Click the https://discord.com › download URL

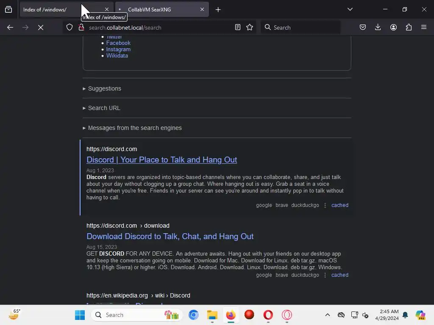128,226
